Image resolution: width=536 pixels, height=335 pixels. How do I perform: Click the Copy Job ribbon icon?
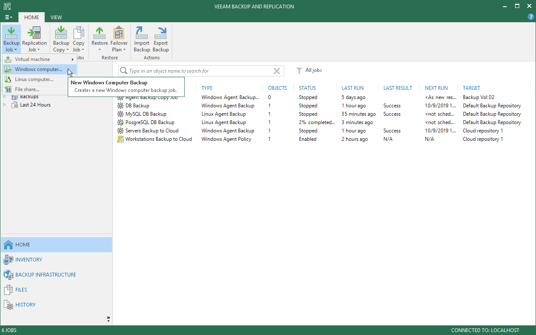(79, 39)
